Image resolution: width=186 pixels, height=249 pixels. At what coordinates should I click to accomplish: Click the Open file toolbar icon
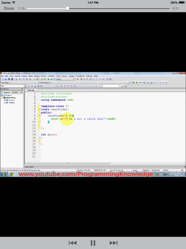click(6, 79)
